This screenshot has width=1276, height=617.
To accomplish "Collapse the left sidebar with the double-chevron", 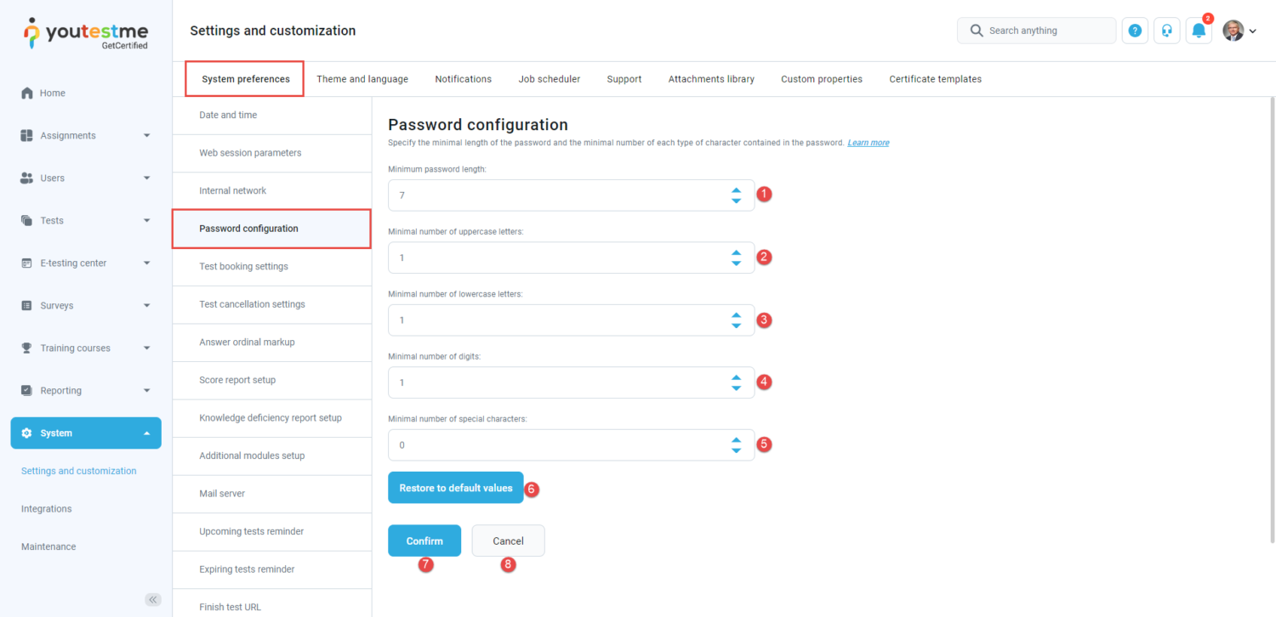I will pos(153,599).
